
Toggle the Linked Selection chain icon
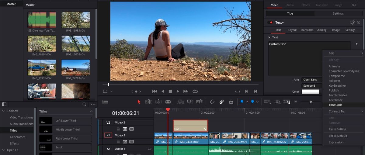(x=221, y=102)
